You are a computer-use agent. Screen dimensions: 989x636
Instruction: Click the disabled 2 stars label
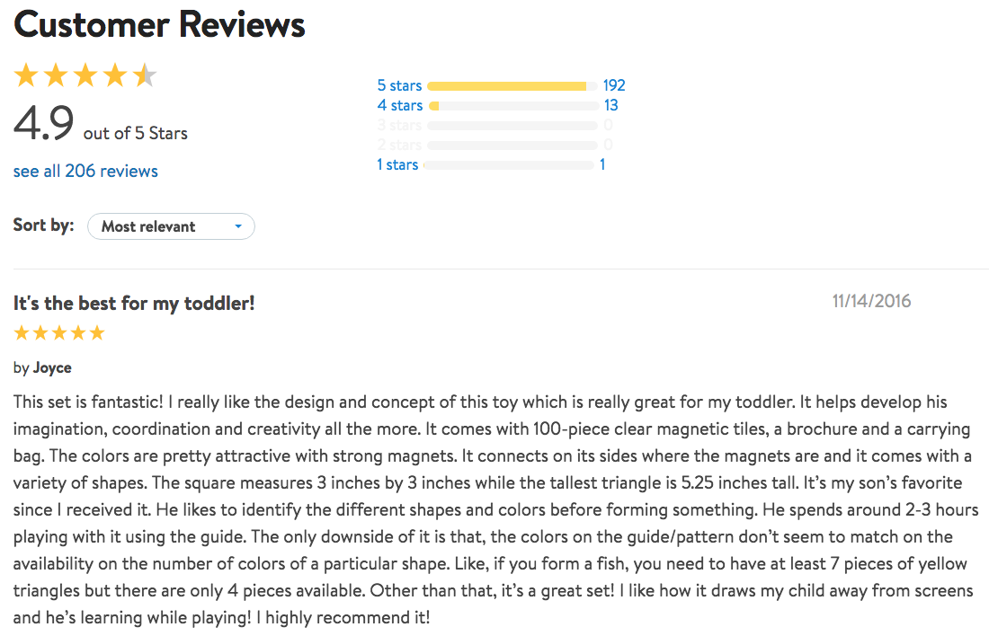pos(399,145)
